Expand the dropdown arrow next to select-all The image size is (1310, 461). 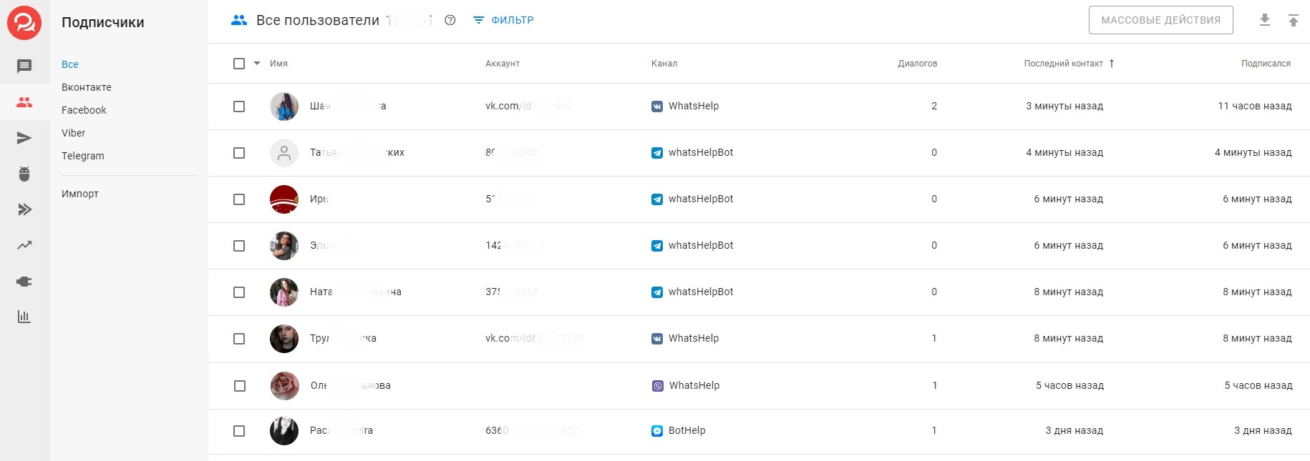coord(257,64)
